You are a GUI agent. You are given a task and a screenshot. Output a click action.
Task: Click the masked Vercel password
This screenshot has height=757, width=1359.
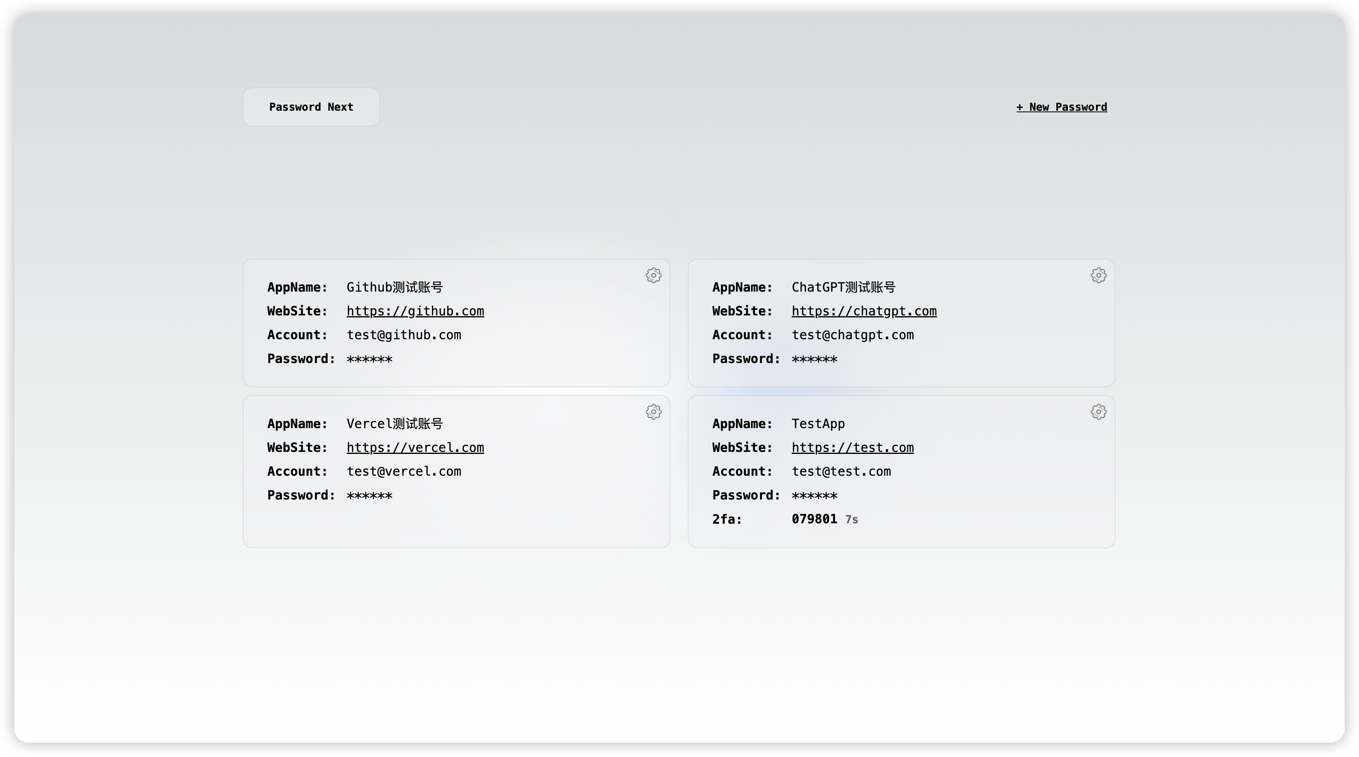pyautogui.click(x=369, y=496)
